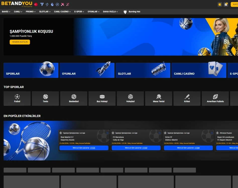This screenshot has height=188, width=238.
Task: Select Basketbol in Top Sporlar
Action: 74,99
